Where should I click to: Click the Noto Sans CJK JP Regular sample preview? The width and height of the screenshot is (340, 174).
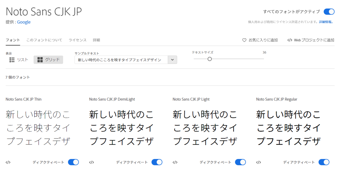click(289, 128)
